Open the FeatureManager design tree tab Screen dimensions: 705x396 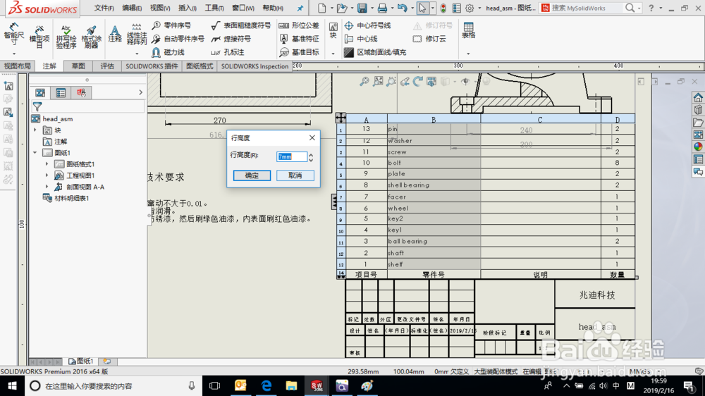coord(40,93)
